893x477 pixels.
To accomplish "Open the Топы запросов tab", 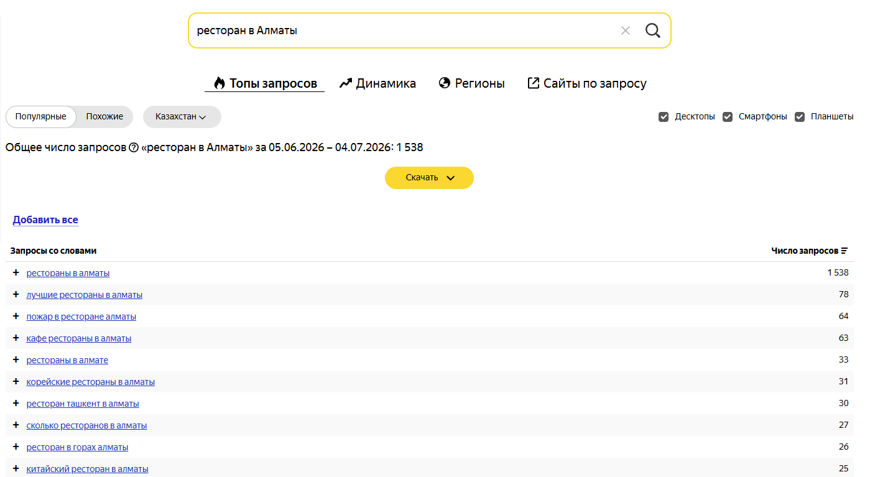I will pos(265,83).
